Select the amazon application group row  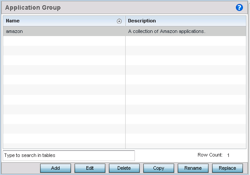[124, 31]
